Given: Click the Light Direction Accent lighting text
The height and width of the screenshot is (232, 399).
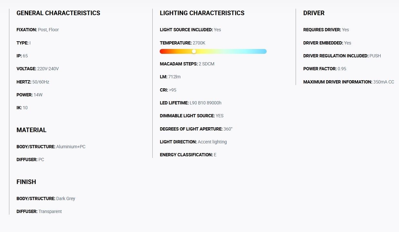Looking at the screenshot, I should (193, 142).
